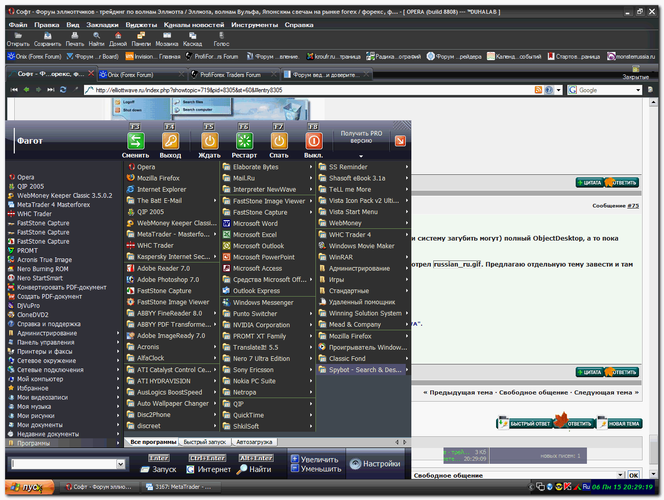Click the Найти search button
The height and width of the screenshot is (500, 664).
[254, 469]
